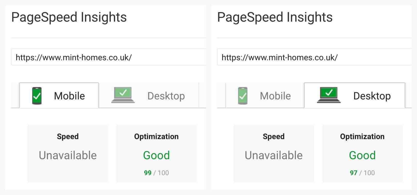Select the active Desktop tab in right panel
Screen dimensions: 417x195
tap(355, 96)
